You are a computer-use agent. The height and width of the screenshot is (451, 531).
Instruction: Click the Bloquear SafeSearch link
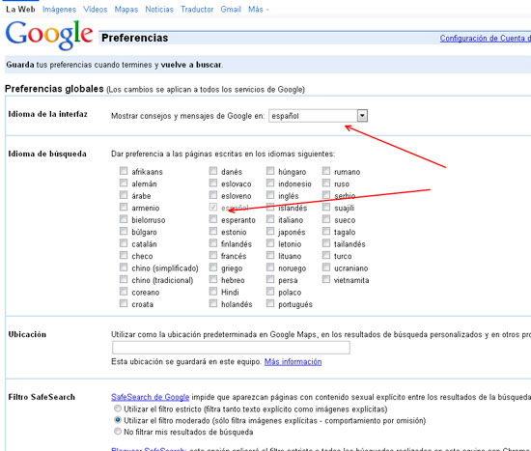(x=148, y=449)
